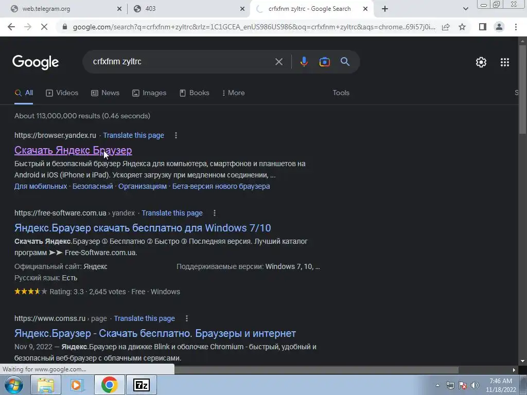527x395 pixels.
Task: Click the scroll down arrow
Action: [522, 361]
